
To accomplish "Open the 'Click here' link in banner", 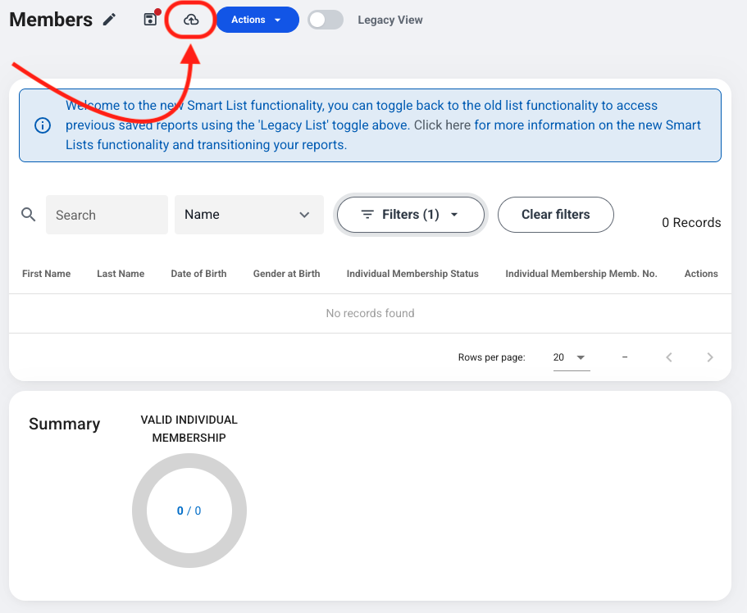I will point(443,125).
